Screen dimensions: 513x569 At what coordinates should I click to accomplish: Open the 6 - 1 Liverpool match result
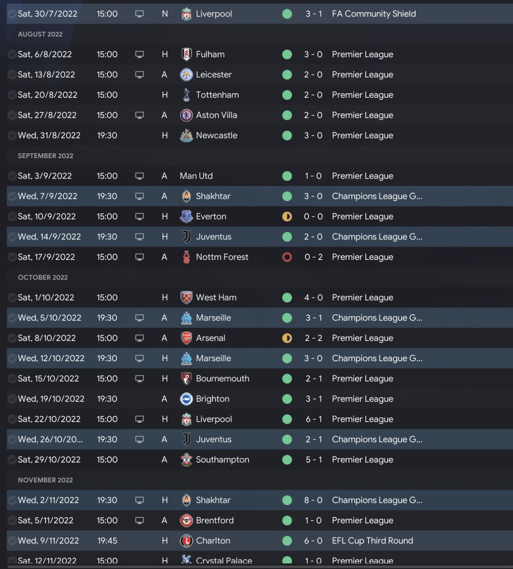(x=313, y=419)
